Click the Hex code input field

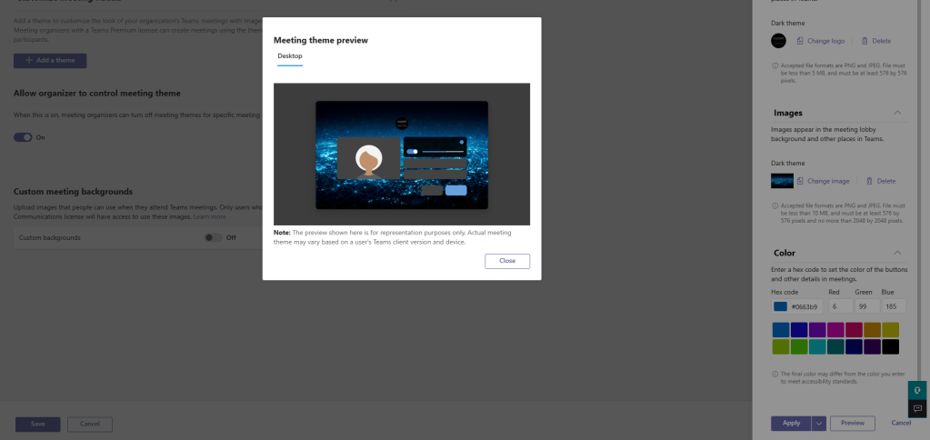[805, 306]
